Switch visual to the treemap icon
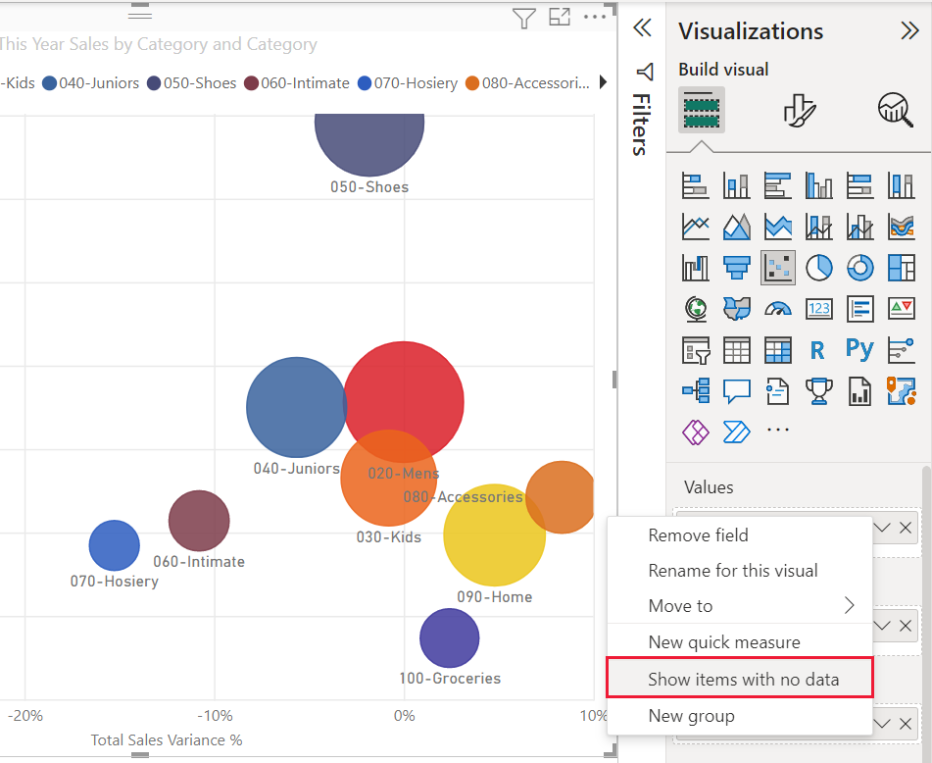The width and height of the screenshot is (932, 763). pos(901,267)
